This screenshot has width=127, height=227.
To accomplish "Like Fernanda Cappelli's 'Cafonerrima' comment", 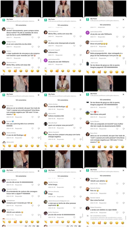I will [x=74, y=55].
